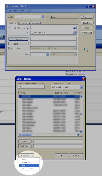Click the list scroll up arrow
Image resolution: width=102 pixels, height=176 pixels.
81,97
